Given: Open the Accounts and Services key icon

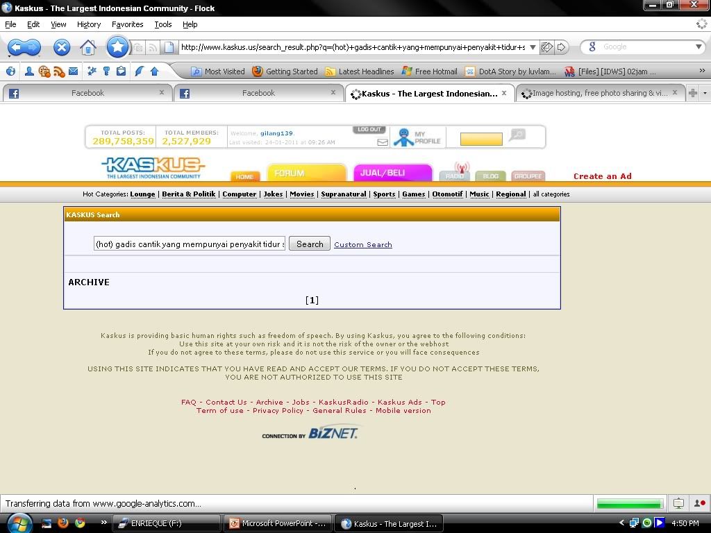Looking at the screenshot, I should coord(106,71).
